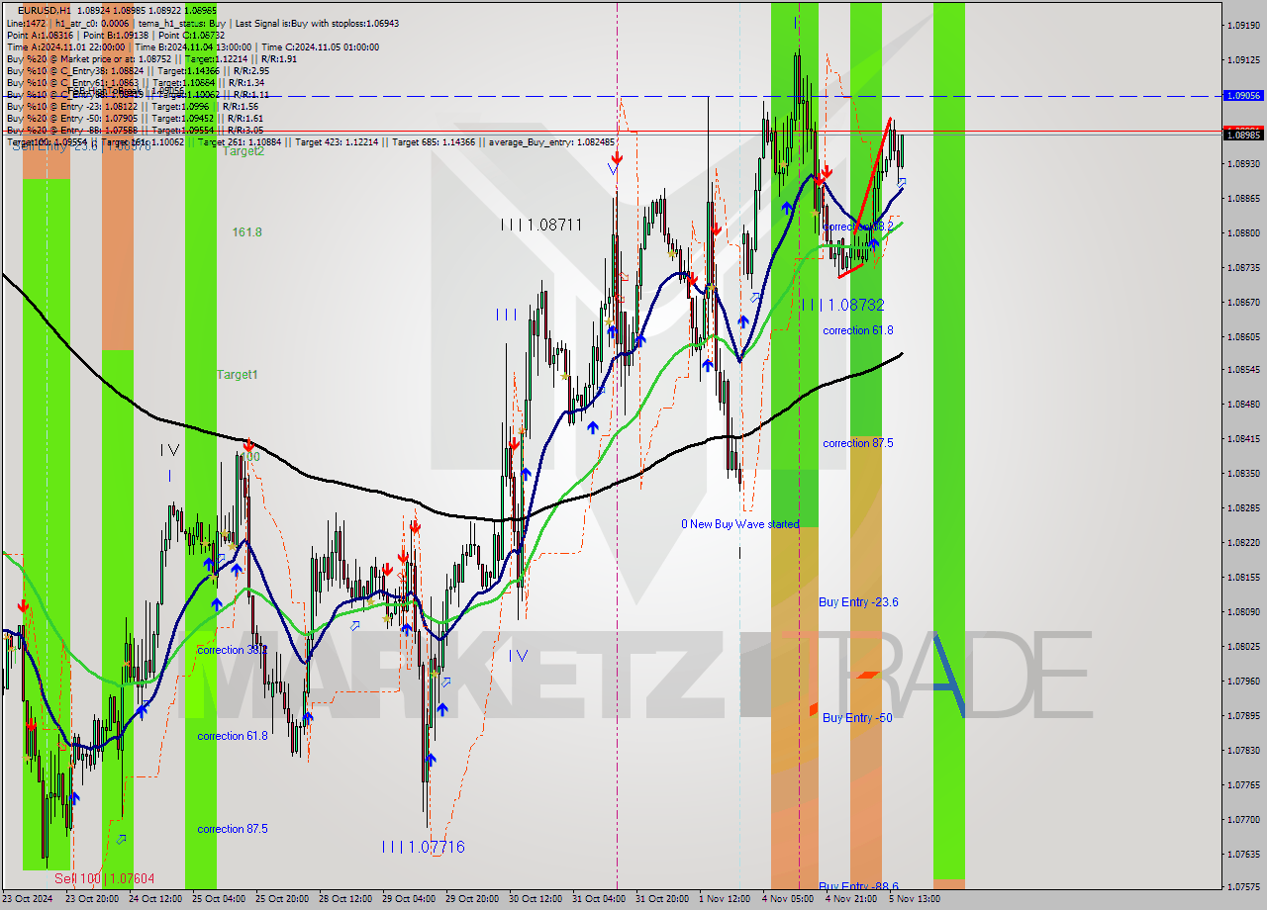
Task: Click the red 'Sell 100 | 1.07604' label
Action: [x=104, y=878]
